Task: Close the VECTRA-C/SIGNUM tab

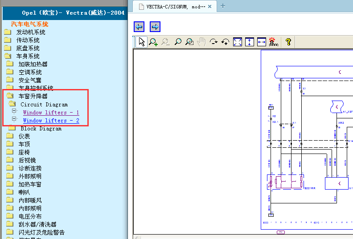Action: click(209, 7)
